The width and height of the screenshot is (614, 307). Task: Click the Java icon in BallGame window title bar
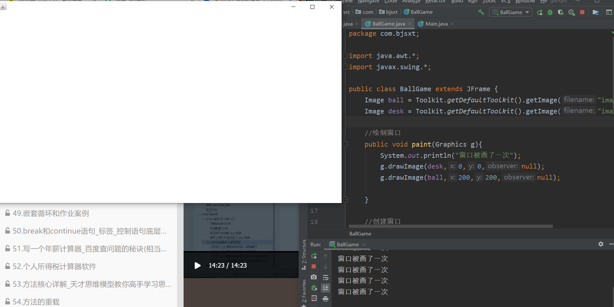[3, 7]
